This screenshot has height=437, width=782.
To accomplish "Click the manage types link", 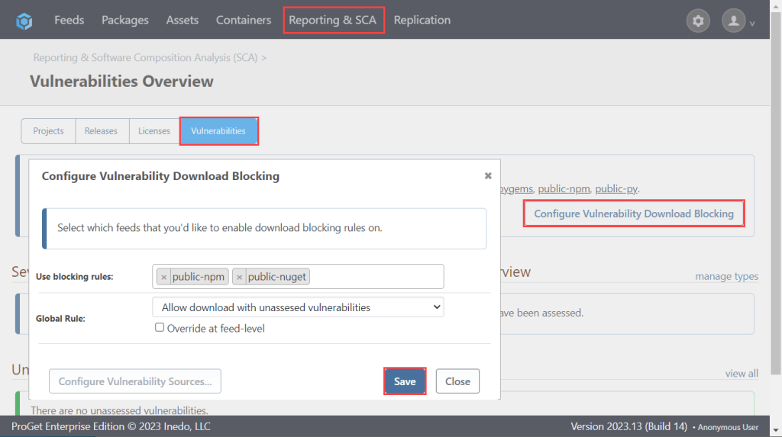I will click(726, 276).
